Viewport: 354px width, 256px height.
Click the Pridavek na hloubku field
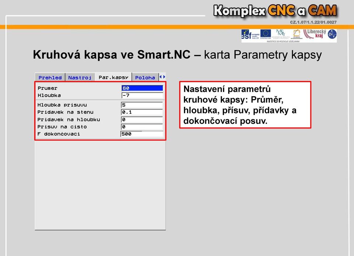pos(142,120)
